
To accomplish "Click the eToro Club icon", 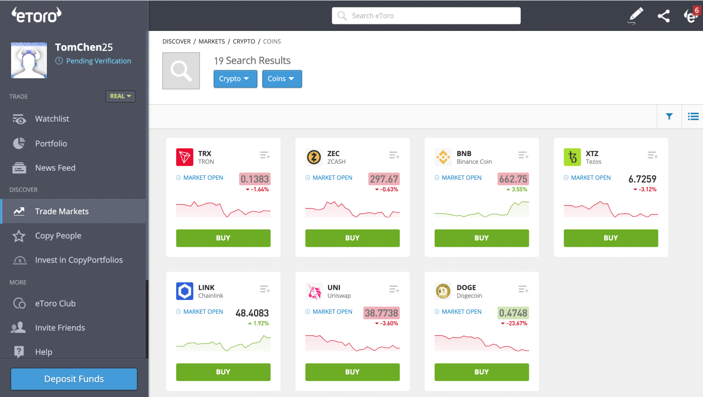I will pos(19,303).
